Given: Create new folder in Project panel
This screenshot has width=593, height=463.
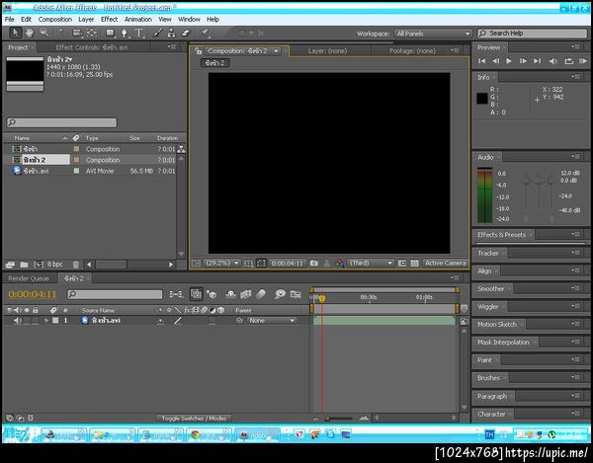Looking at the screenshot, I should (x=24, y=265).
